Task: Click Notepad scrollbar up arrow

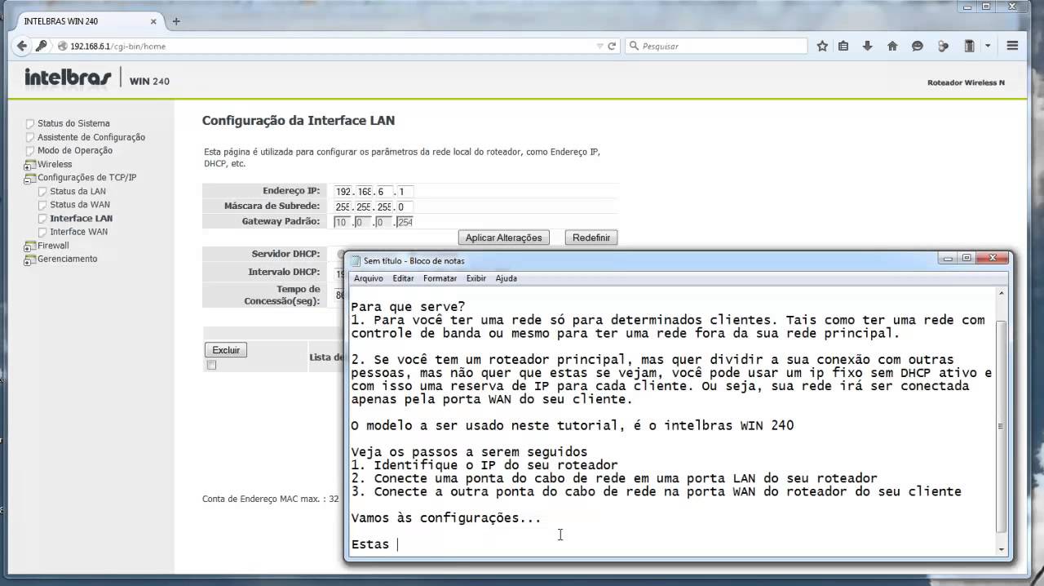Action: (1001, 294)
